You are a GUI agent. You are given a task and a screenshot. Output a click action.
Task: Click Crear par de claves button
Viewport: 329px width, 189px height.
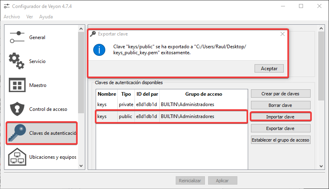pyautogui.click(x=281, y=93)
